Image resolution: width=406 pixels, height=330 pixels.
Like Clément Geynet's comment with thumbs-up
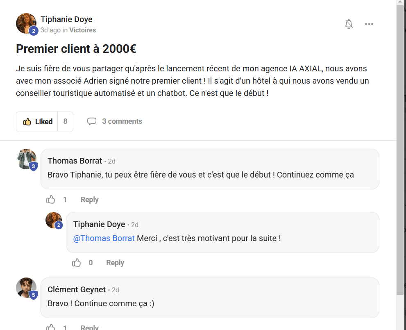coord(51,327)
